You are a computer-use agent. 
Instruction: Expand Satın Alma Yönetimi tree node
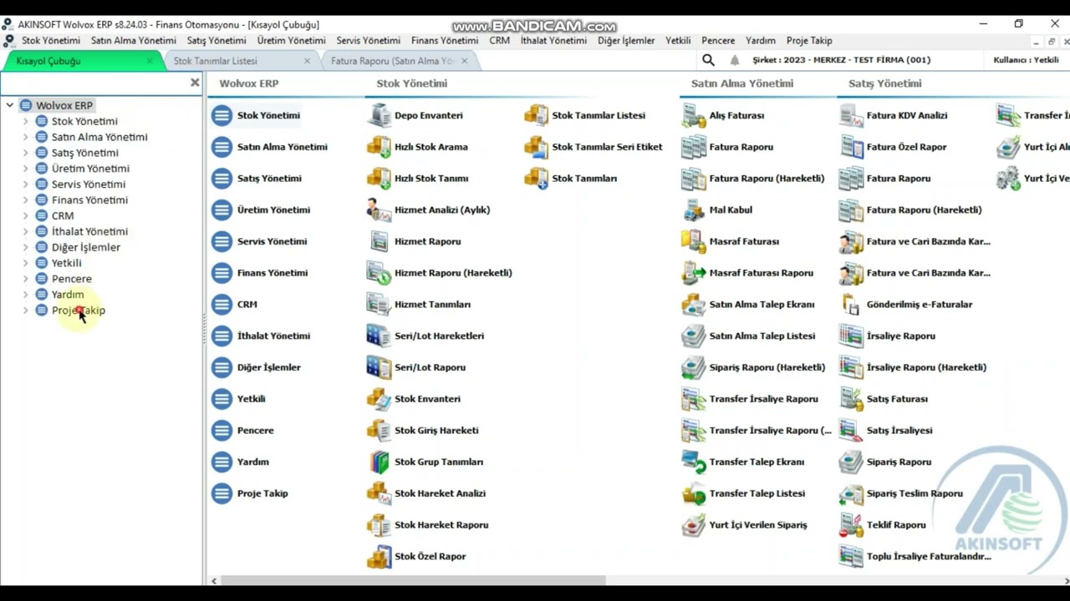point(25,137)
